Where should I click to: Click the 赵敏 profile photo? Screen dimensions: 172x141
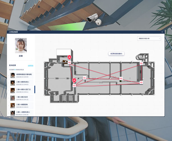pyautogui.click(x=21, y=46)
